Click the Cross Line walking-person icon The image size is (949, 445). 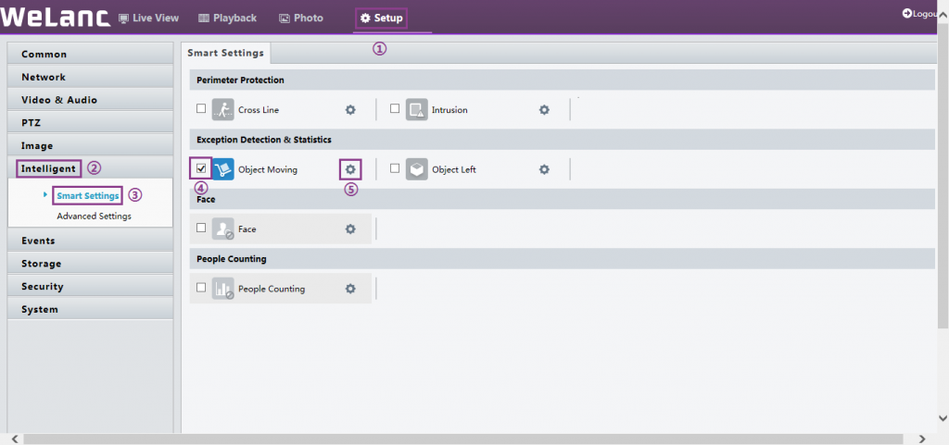[x=222, y=110]
